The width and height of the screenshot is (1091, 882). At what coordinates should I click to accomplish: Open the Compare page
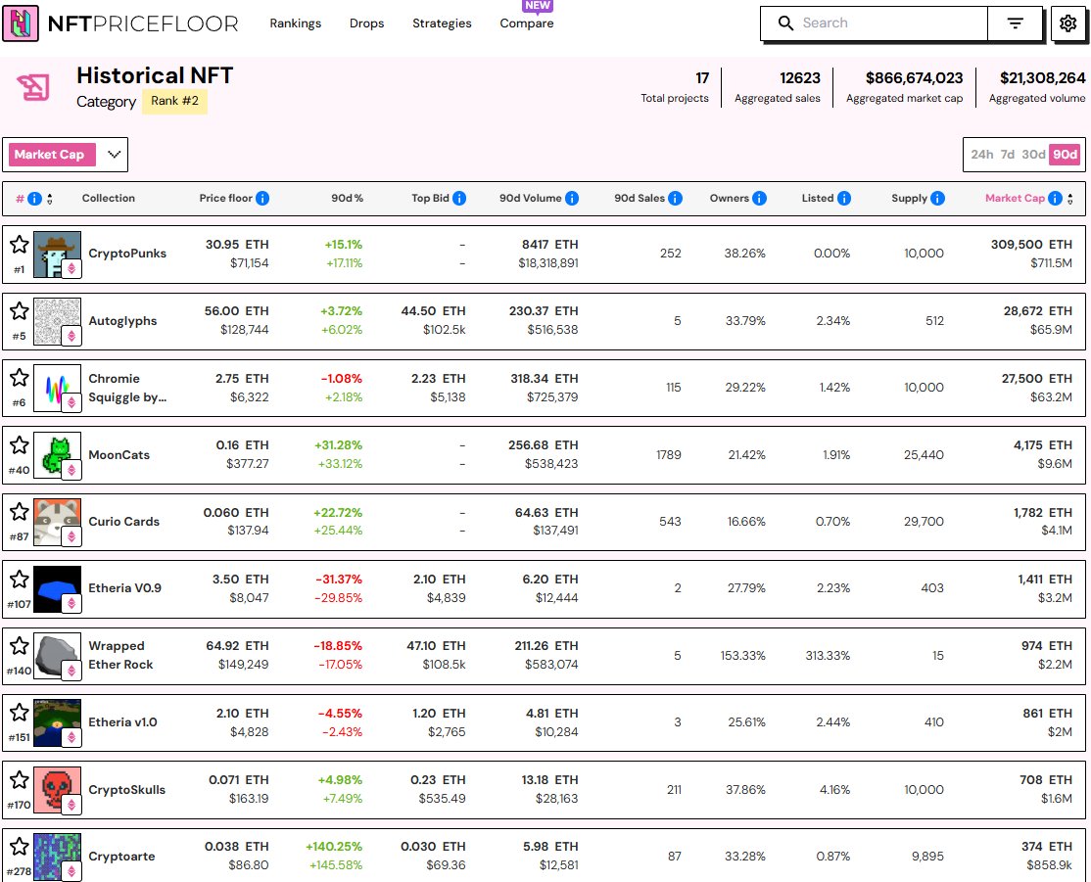click(527, 23)
